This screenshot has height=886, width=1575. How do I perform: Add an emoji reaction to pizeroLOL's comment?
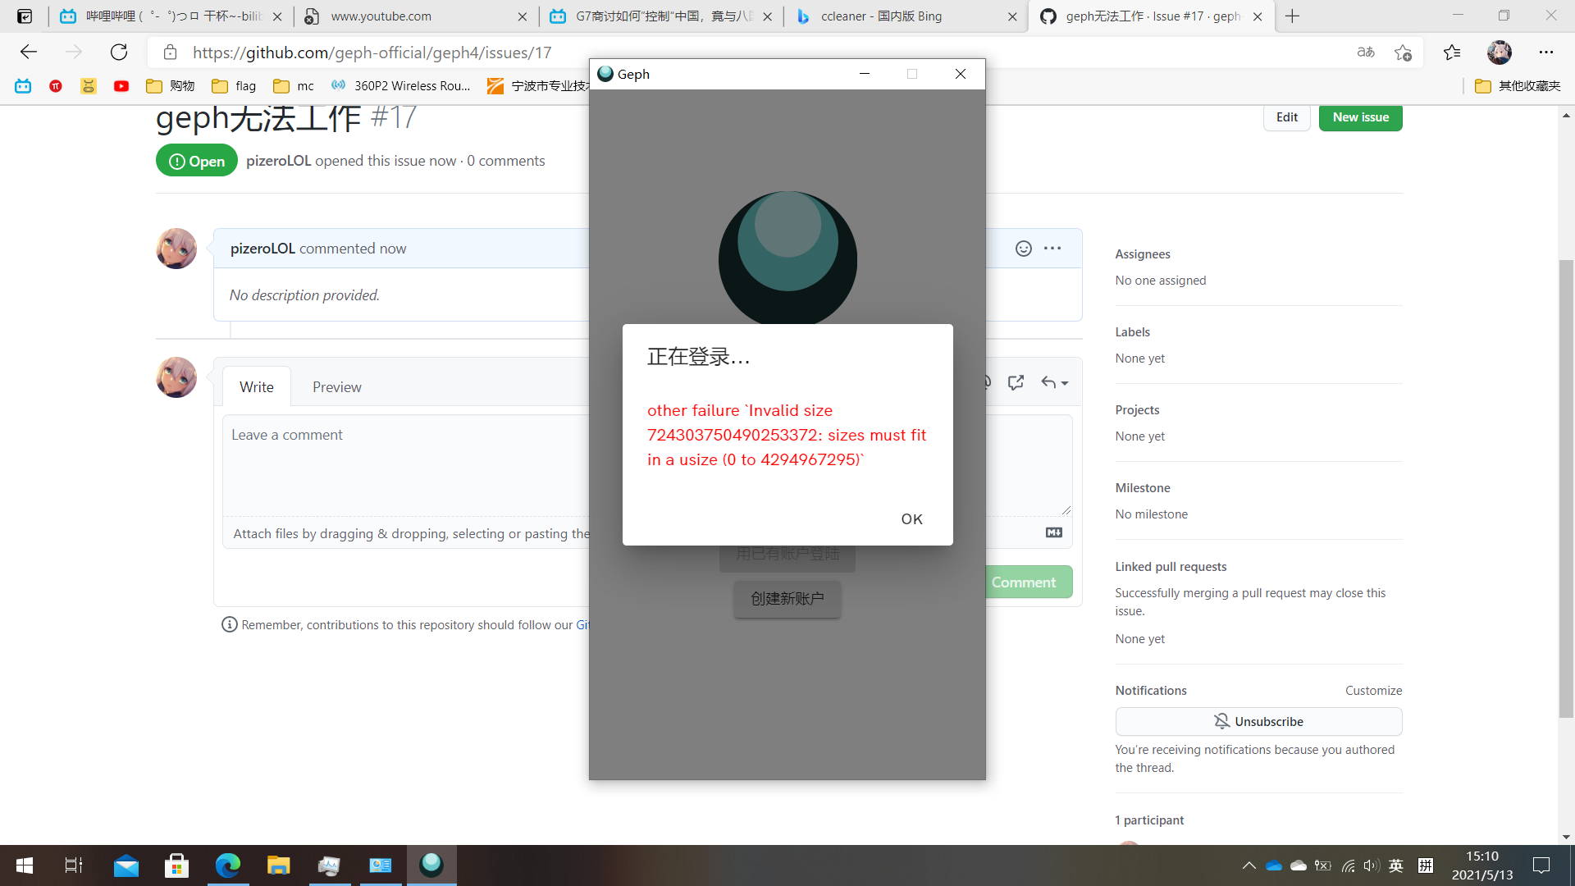click(x=1023, y=248)
